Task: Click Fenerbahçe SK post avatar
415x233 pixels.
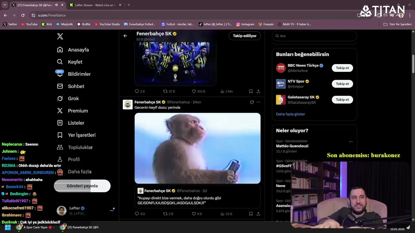Action: click(x=128, y=105)
